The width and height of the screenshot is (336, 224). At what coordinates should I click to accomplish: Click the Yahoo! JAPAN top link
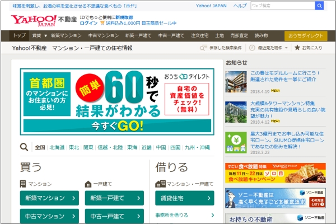tap(211, 6)
